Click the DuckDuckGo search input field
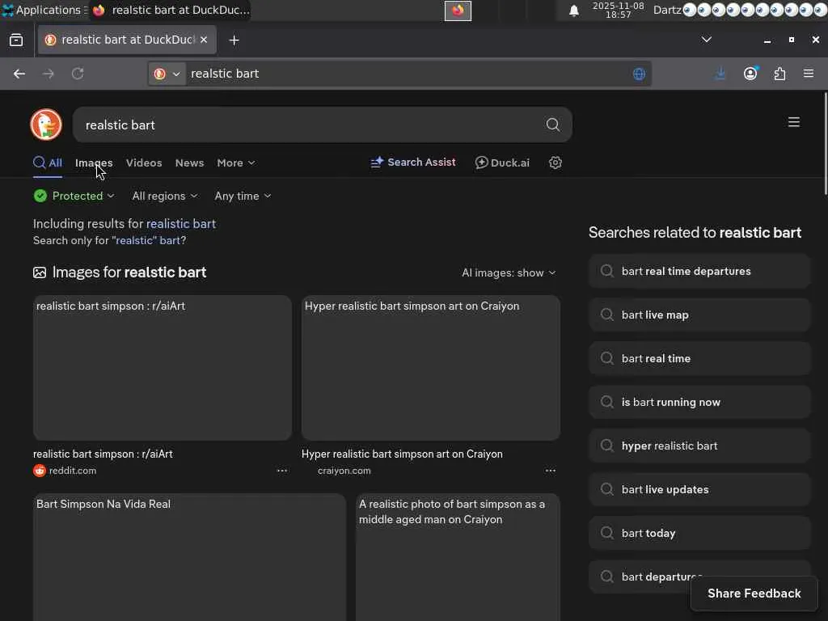The image size is (828, 621). click(x=311, y=125)
